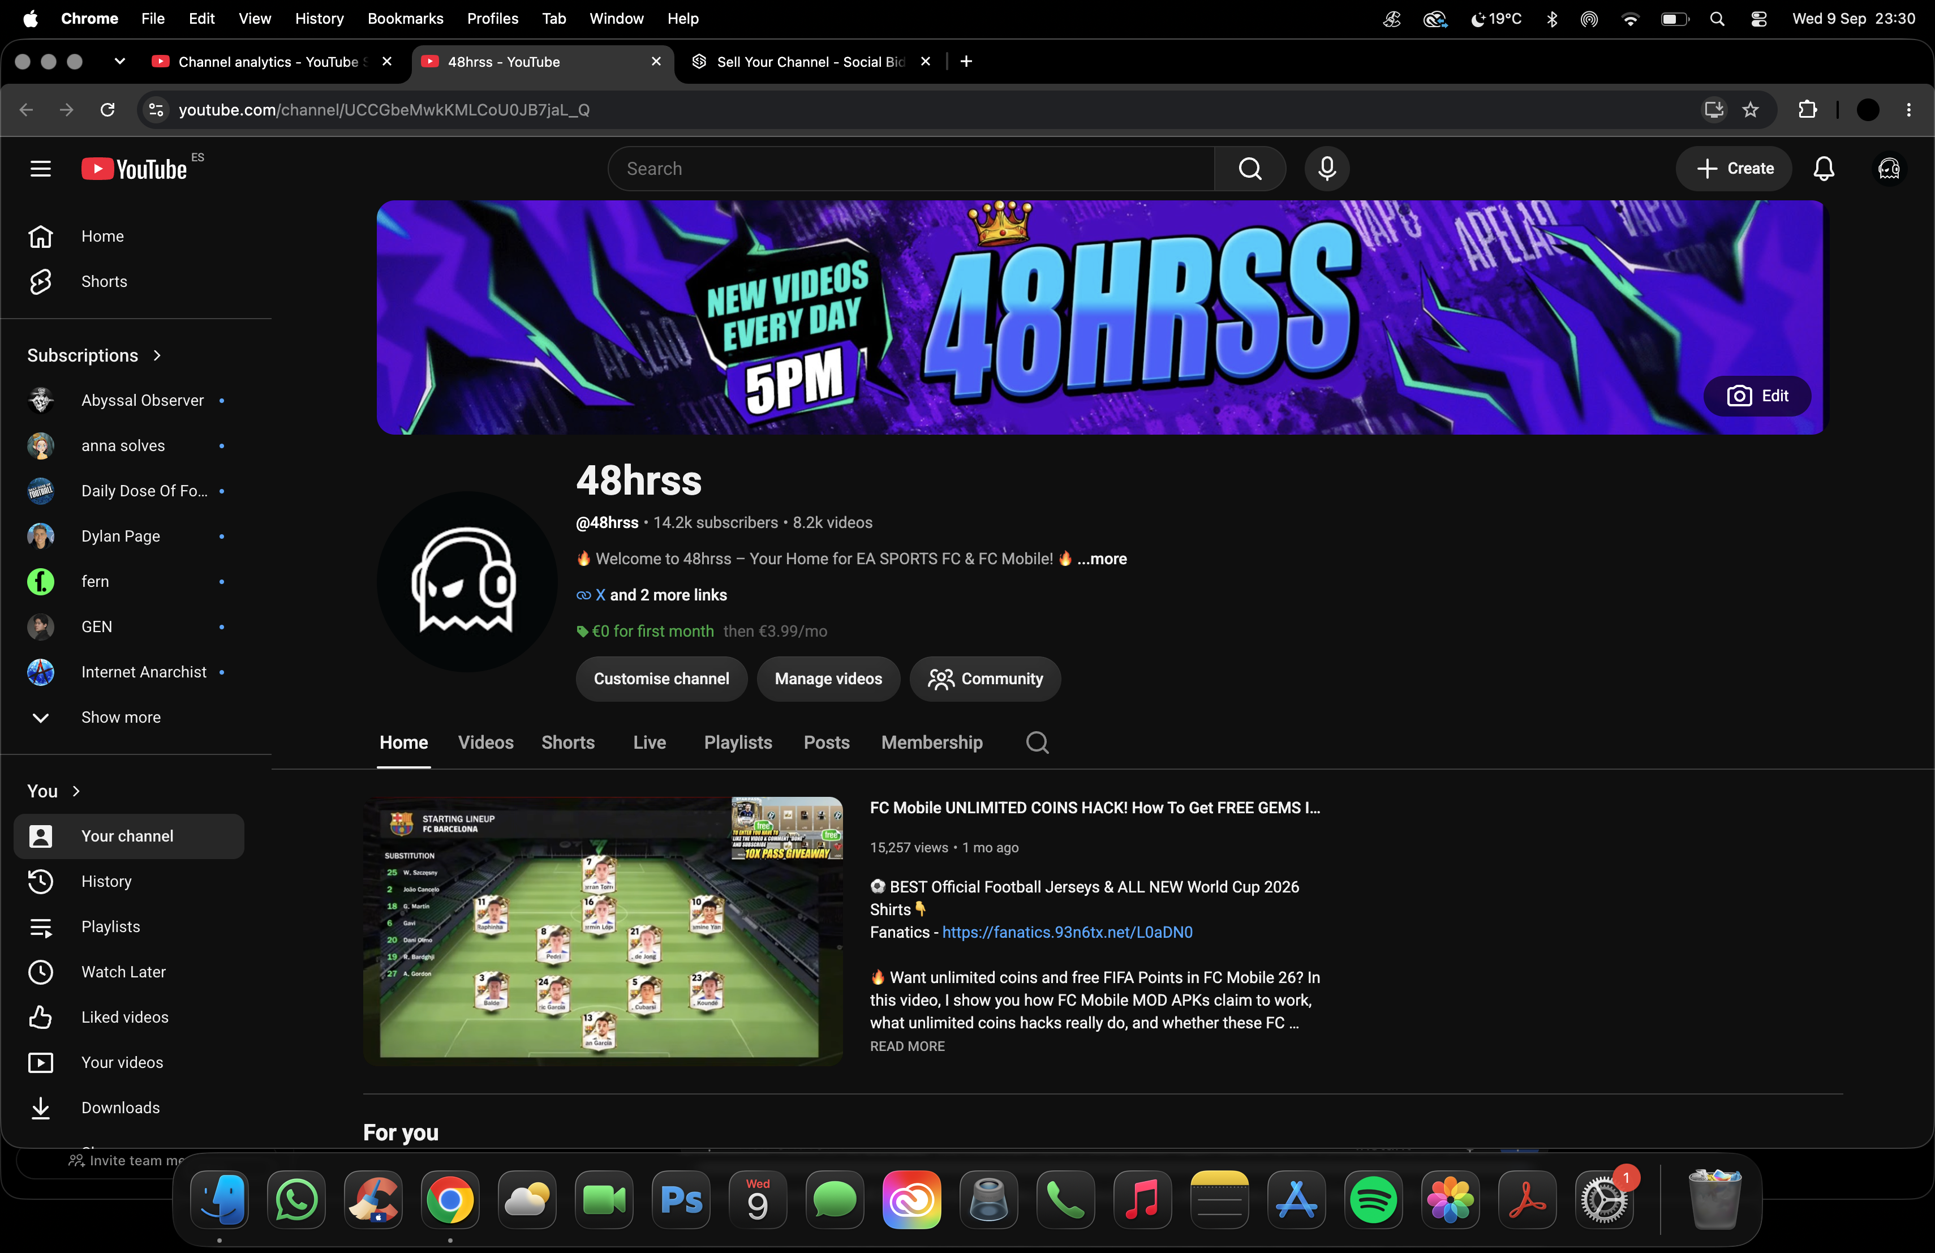Switch to the Videos tab
The width and height of the screenshot is (1935, 1253).
click(485, 743)
